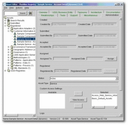Click scroll down arrow of Administration panel
Viewport: 128px width, 125px height.
pyautogui.click(x=121, y=115)
